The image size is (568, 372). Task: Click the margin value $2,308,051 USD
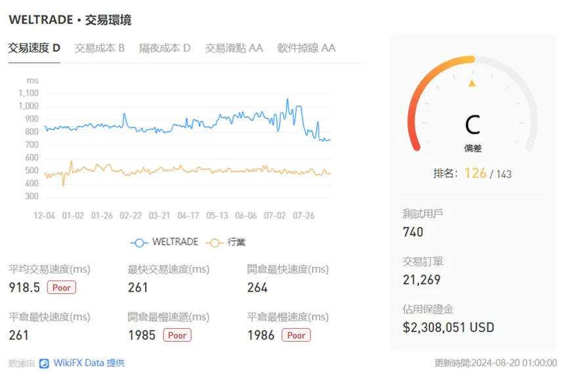(x=448, y=327)
